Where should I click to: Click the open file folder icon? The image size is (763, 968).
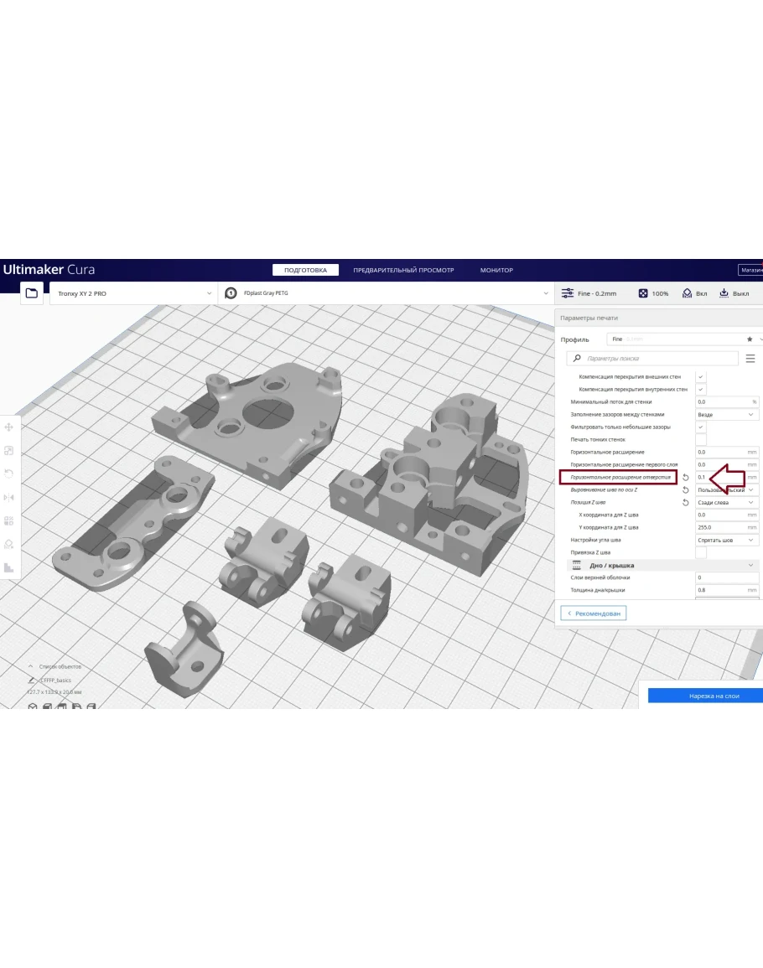pos(32,293)
